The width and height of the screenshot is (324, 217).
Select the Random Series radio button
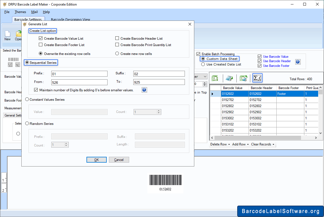(x=27, y=124)
